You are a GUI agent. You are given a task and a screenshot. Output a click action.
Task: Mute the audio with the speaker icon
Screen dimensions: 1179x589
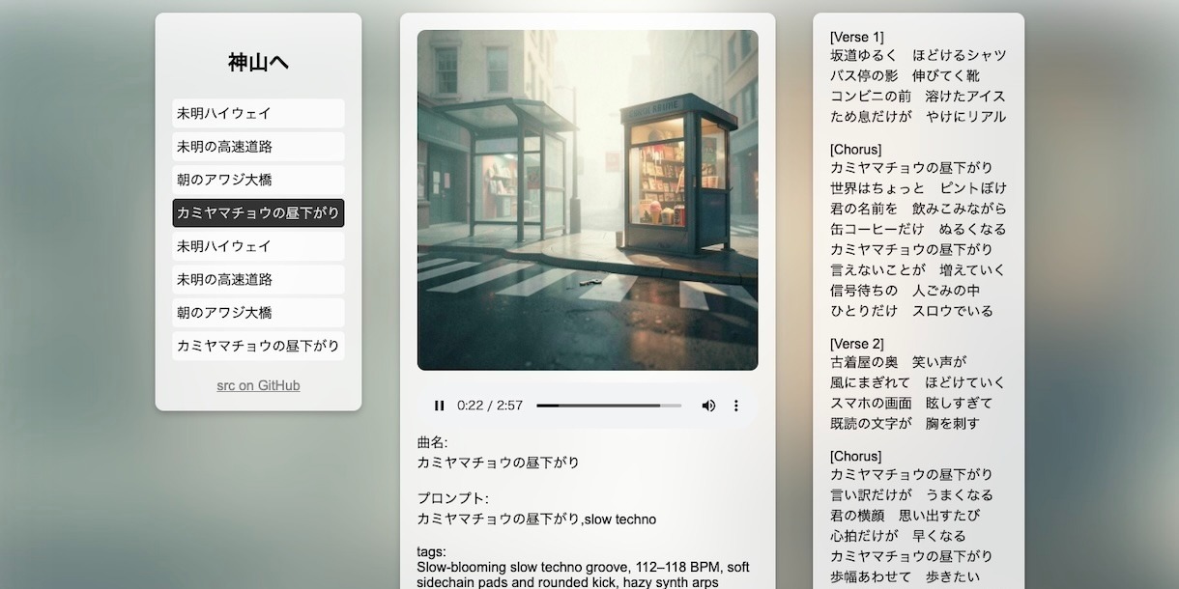708,406
